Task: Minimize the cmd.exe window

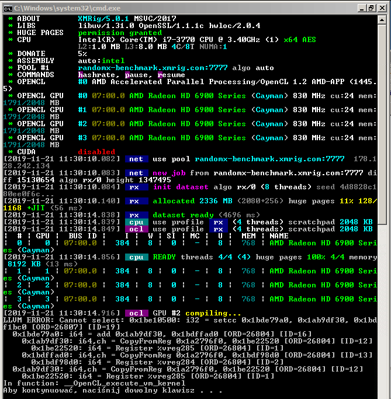Action: [x=361, y=8]
